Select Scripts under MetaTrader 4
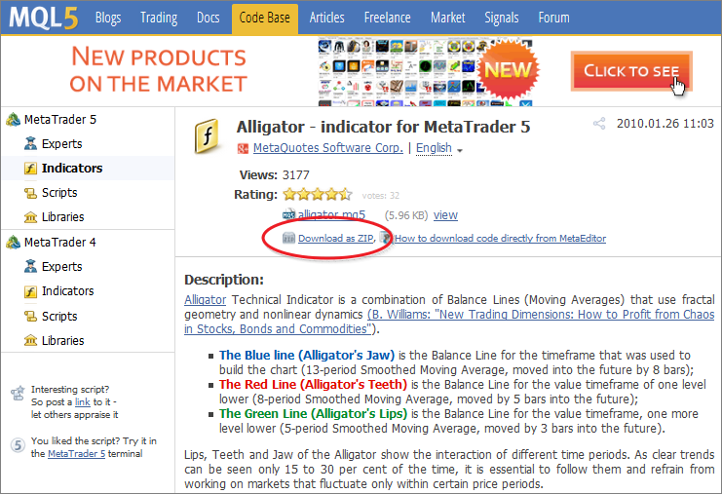 pos(59,317)
